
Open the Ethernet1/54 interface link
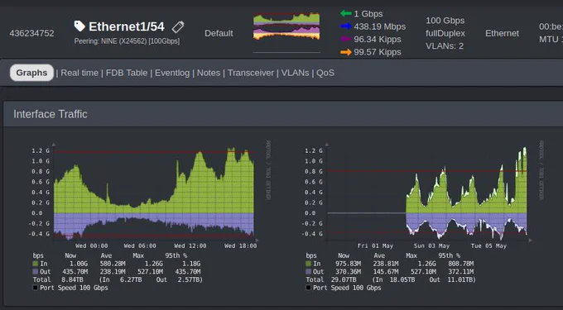pyautogui.click(x=127, y=26)
